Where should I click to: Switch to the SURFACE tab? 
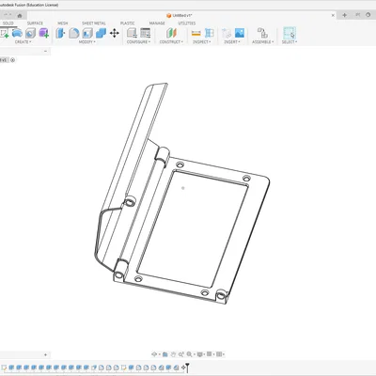[x=35, y=23]
